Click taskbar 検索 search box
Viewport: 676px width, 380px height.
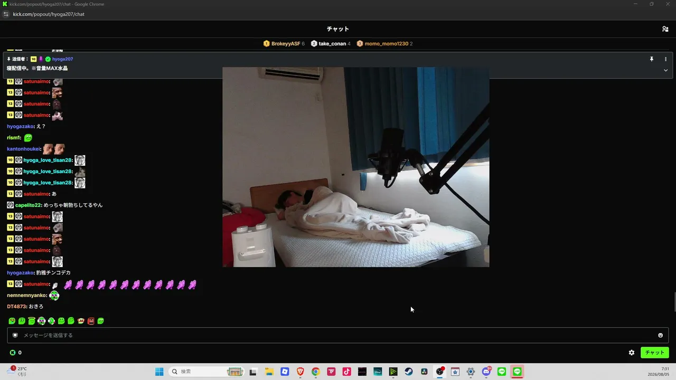206,372
